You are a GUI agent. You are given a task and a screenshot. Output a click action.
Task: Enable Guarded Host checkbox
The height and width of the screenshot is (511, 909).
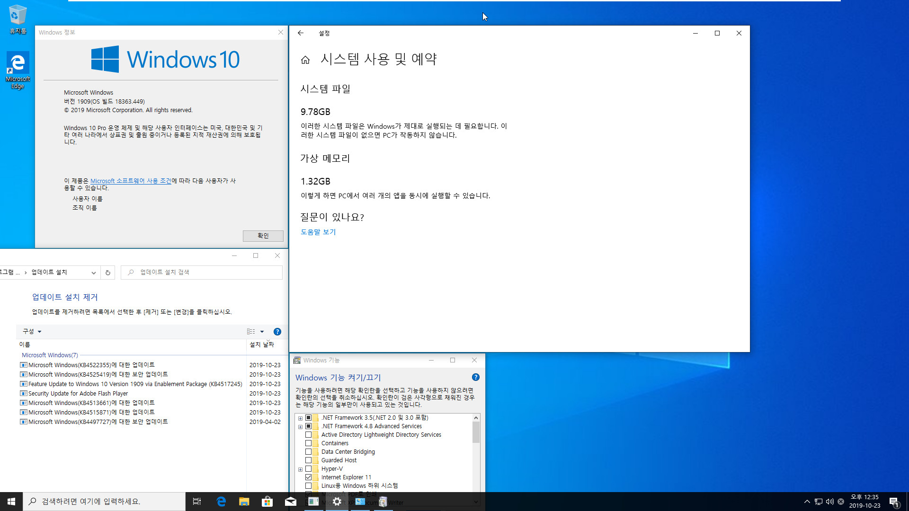click(x=309, y=460)
